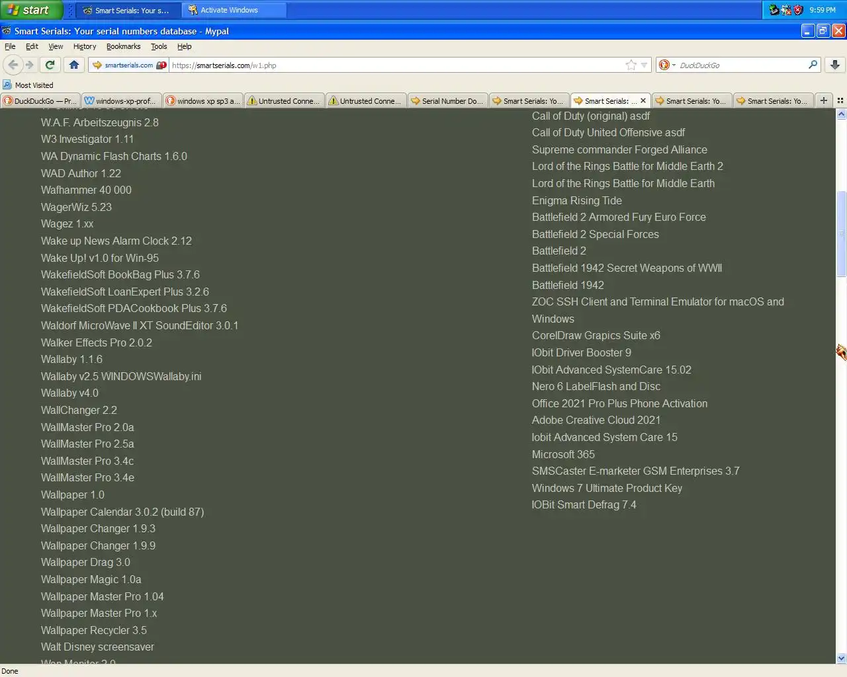Open Office 2021 Pro Plus Phone Activation
The width and height of the screenshot is (847, 677).
pyautogui.click(x=619, y=403)
